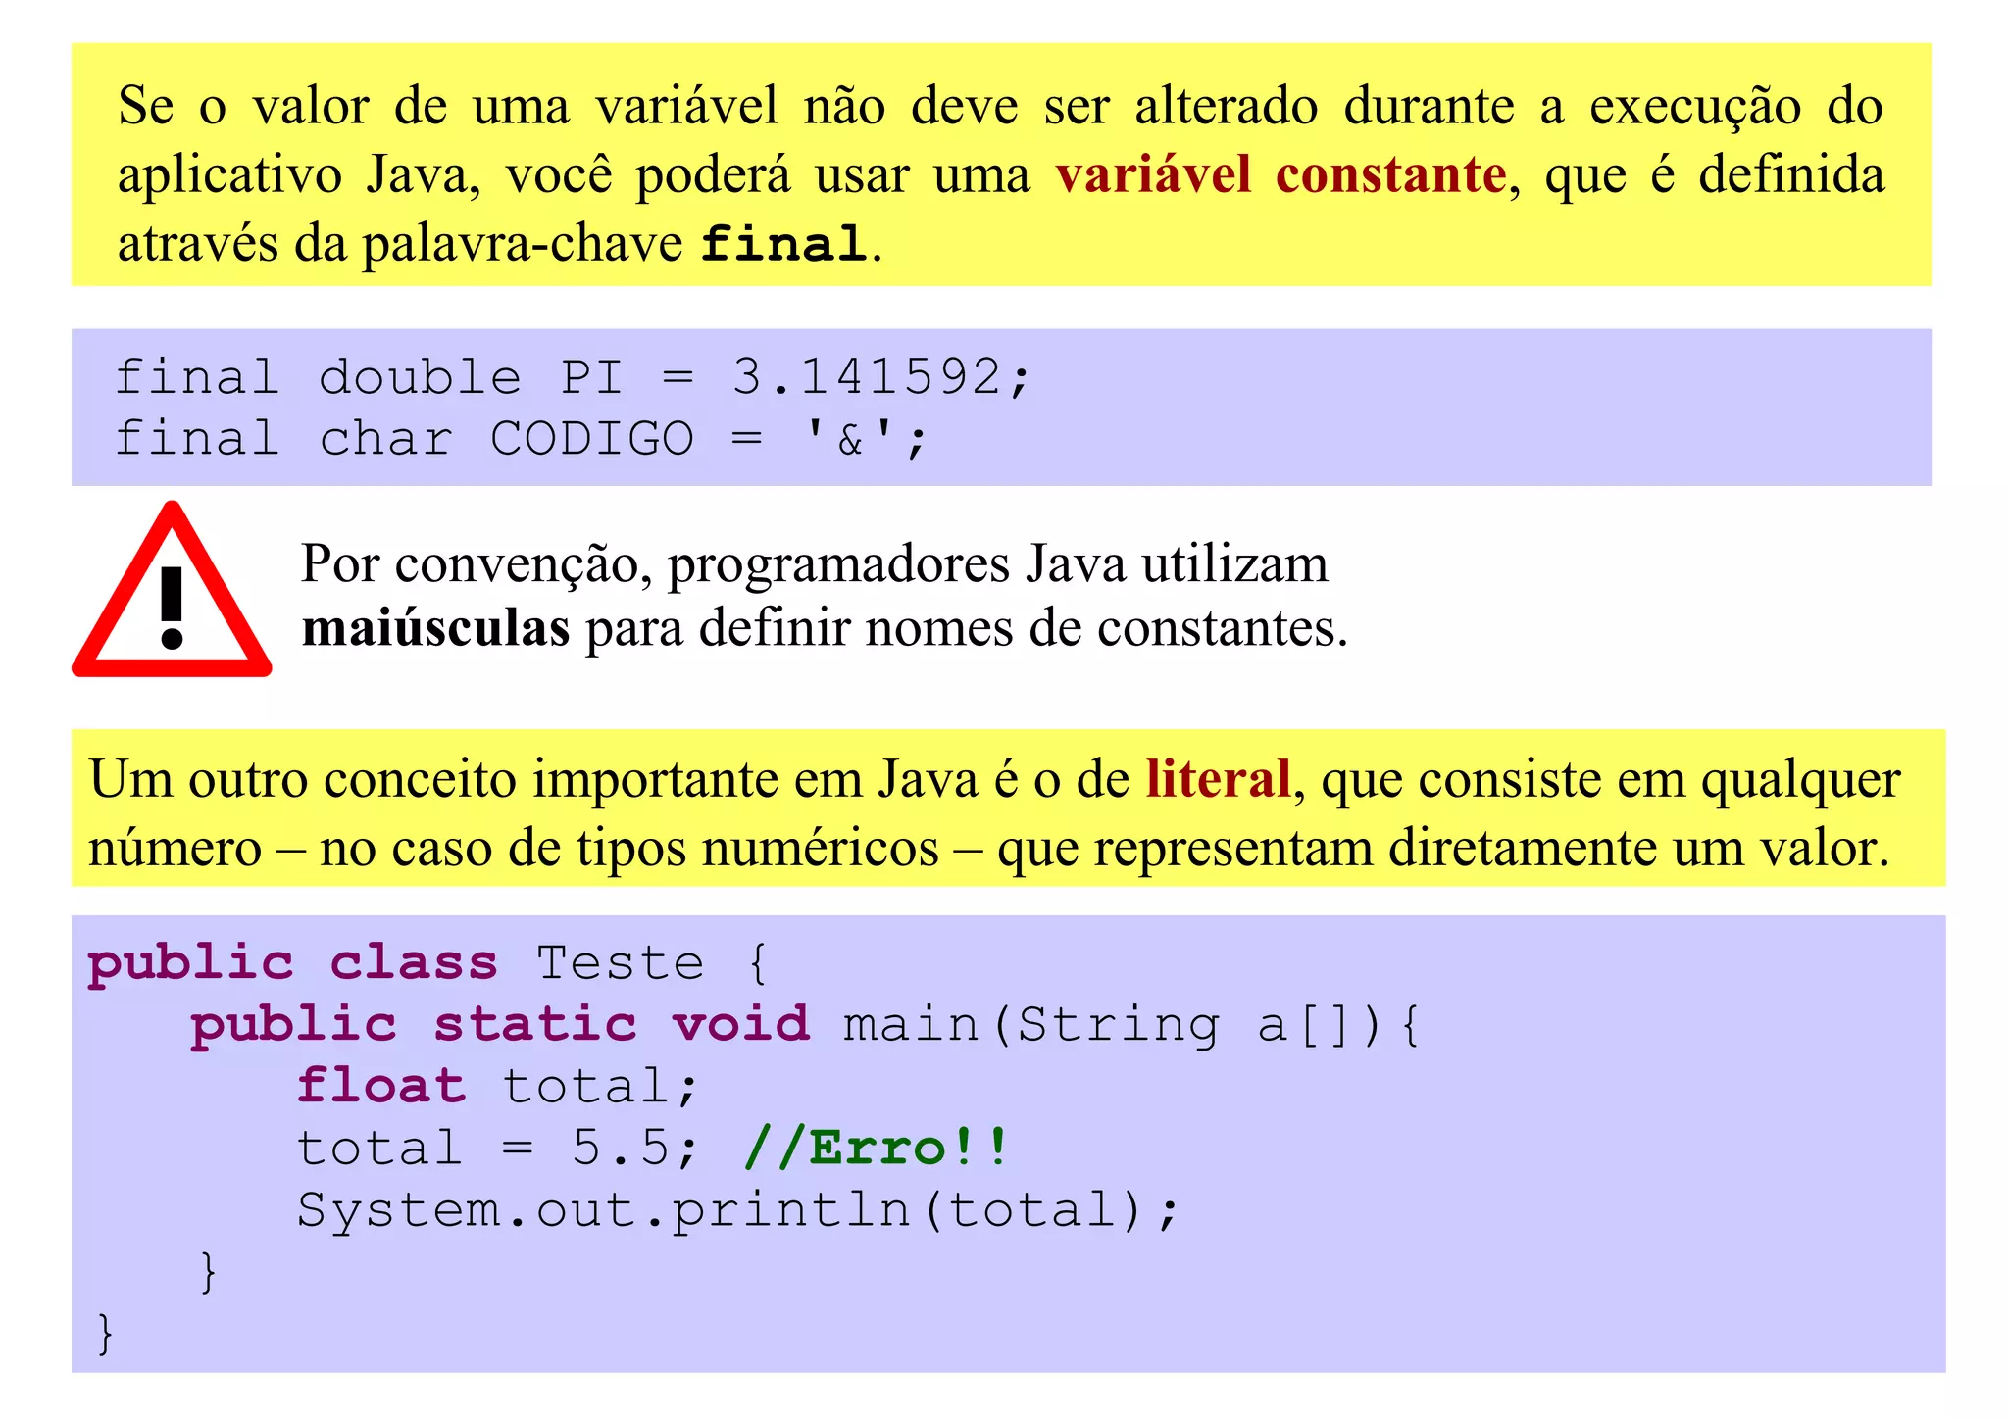Viewport: 2008px width, 1418px height.
Task: Click the value '3.141592' in the code
Action: [x=867, y=377]
